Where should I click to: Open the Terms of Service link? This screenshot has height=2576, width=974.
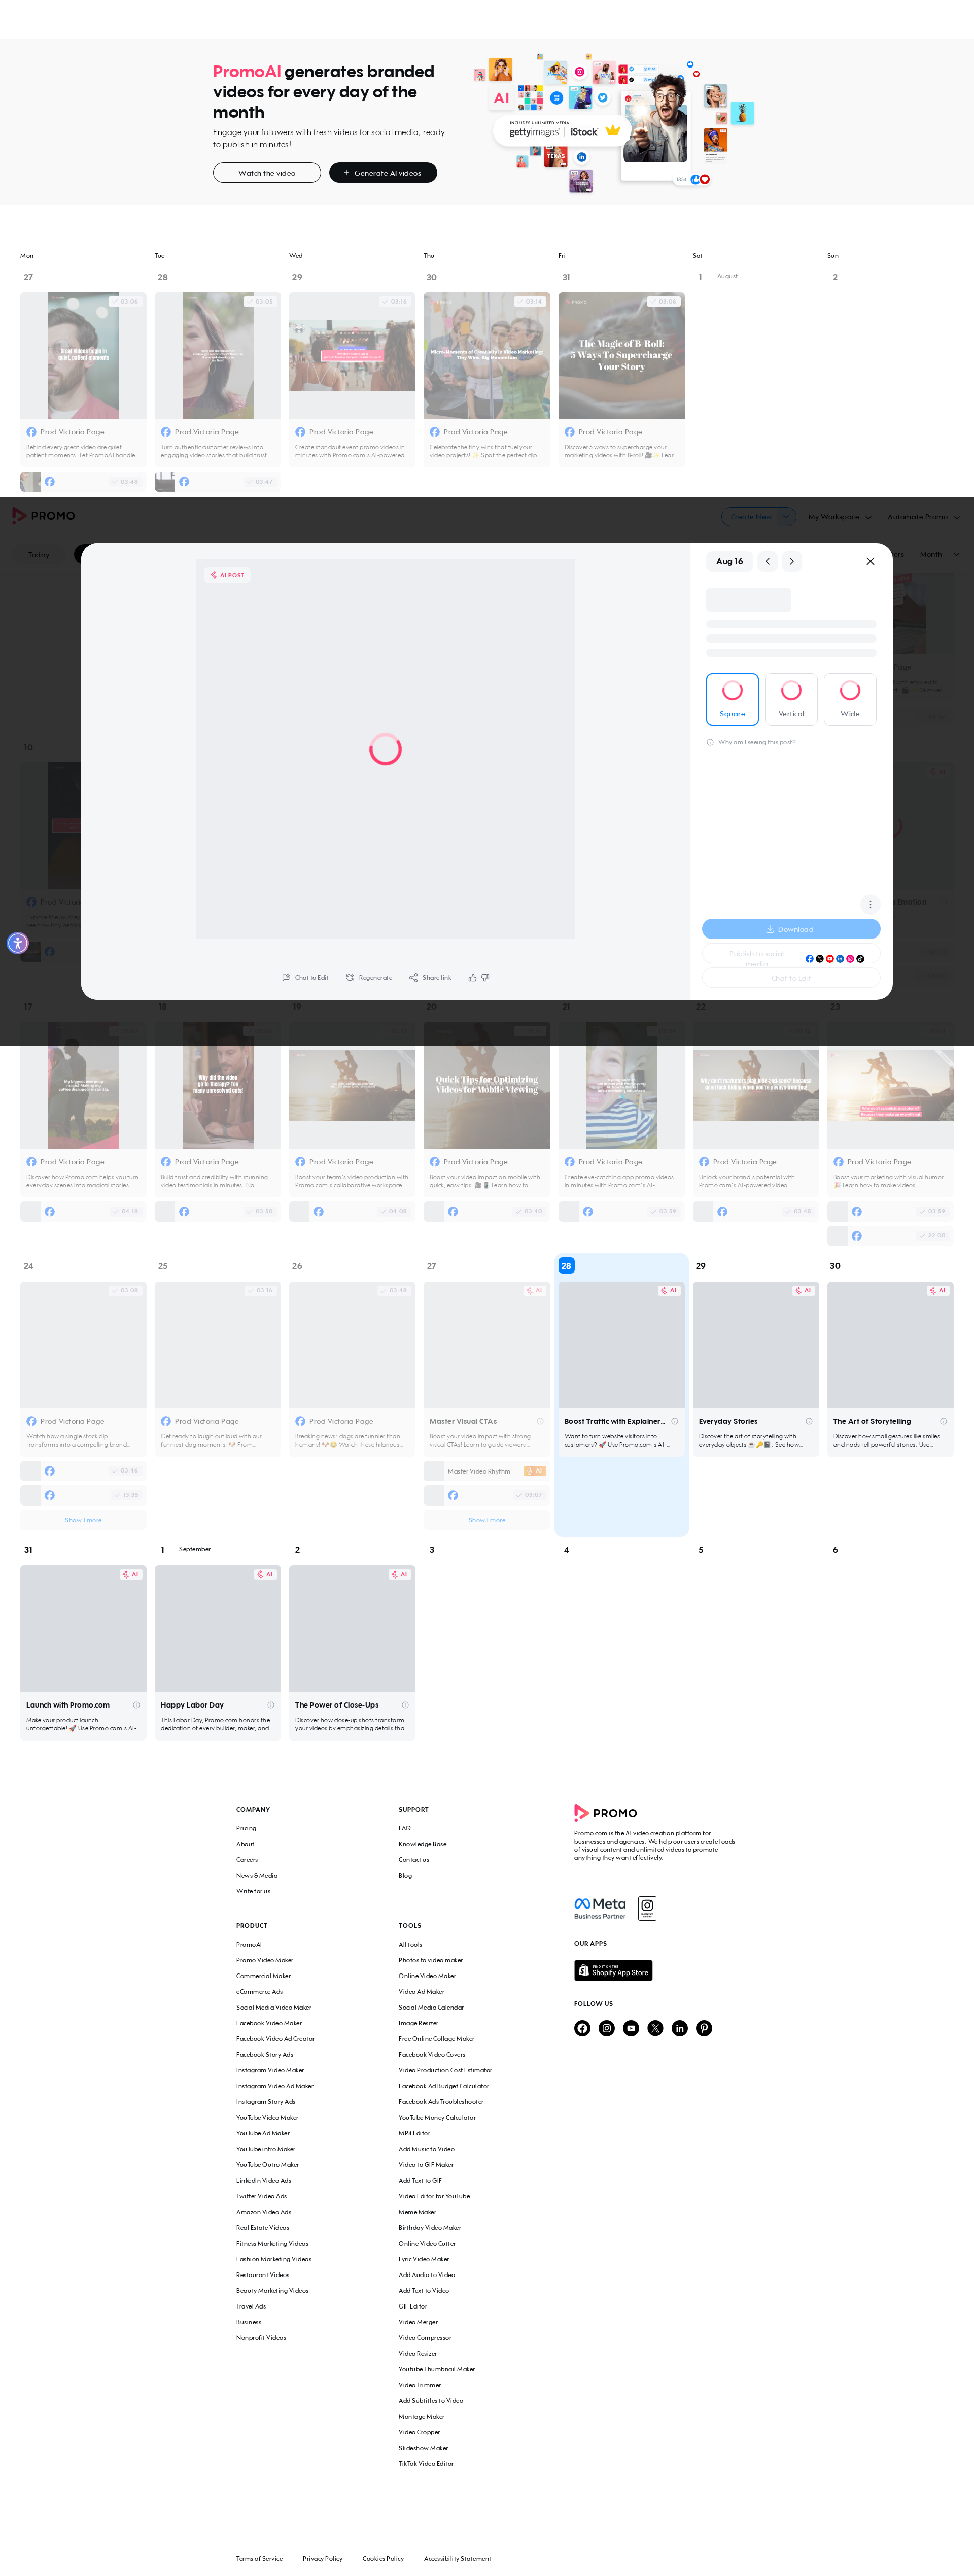point(260,2558)
